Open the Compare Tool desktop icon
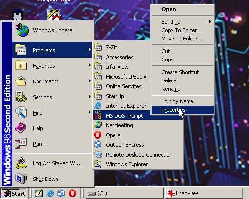Screen dimensions: 249x199 coord(54,15)
